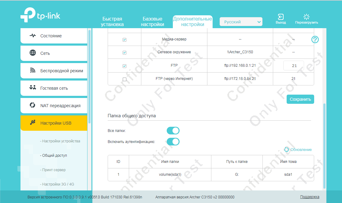
Task: Toggle the Все папки switch
Action: click(173, 131)
